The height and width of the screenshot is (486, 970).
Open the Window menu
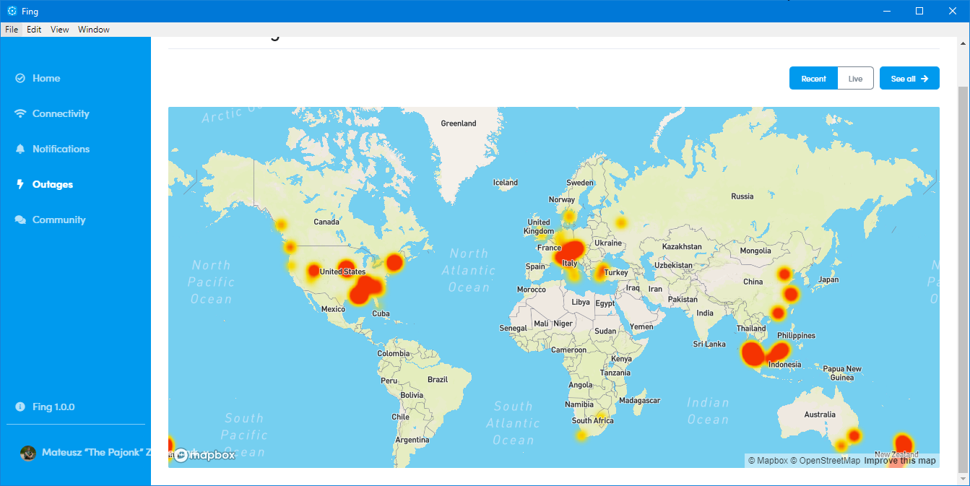click(x=94, y=30)
